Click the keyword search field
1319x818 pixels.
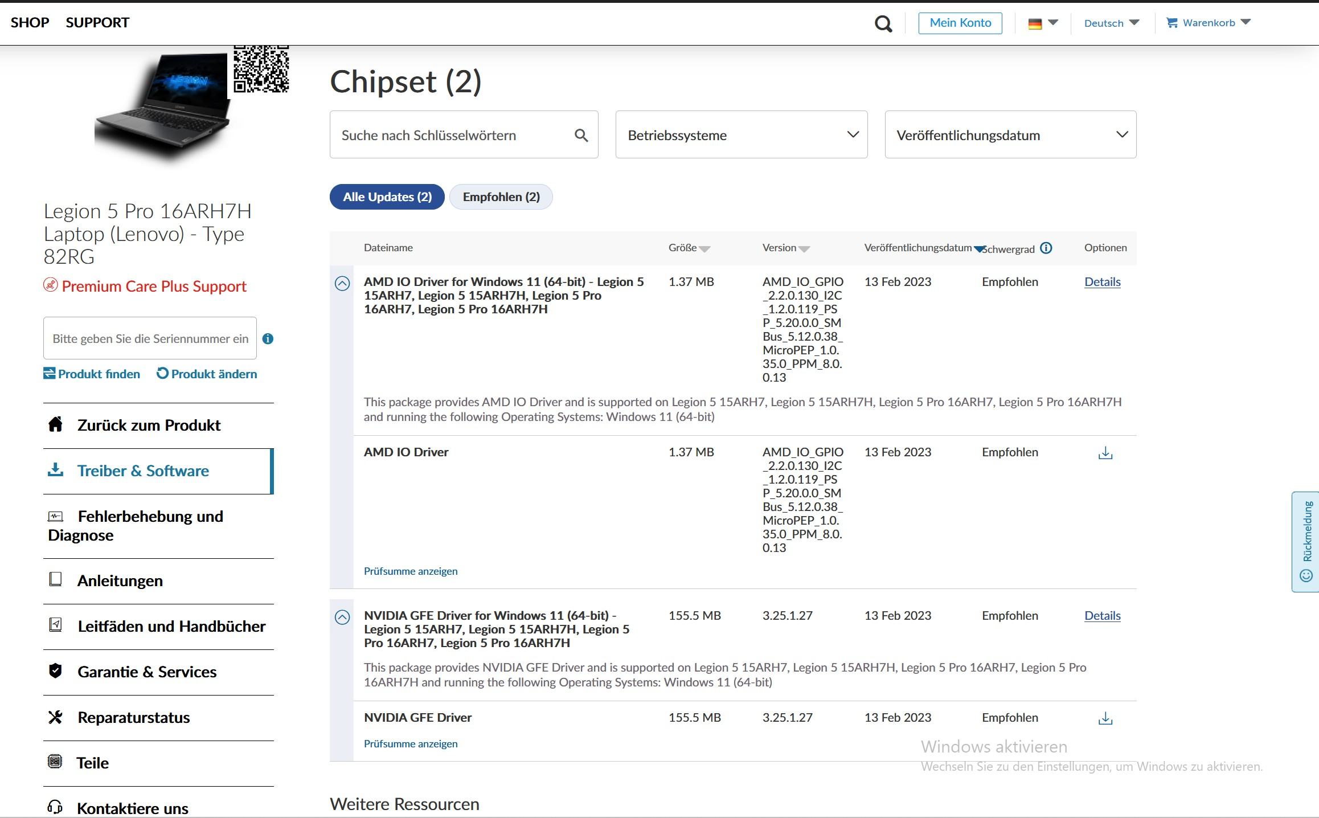click(464, 134)
